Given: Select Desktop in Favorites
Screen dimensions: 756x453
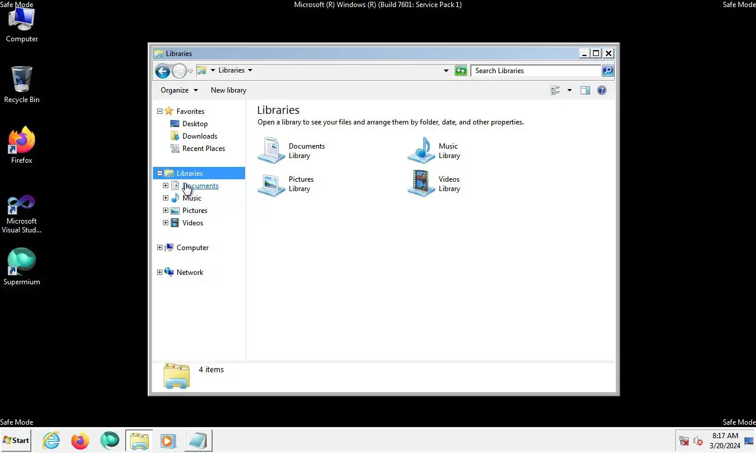Looking at the screenshot, I should pos(195,124).
